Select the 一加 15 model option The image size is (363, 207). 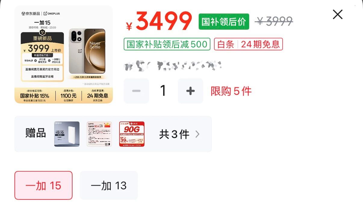(x=43, y=185)
